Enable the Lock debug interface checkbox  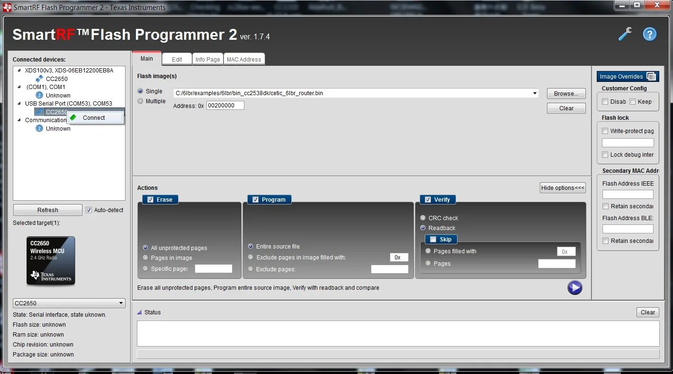pyautogui.click(x=605, y=154)
